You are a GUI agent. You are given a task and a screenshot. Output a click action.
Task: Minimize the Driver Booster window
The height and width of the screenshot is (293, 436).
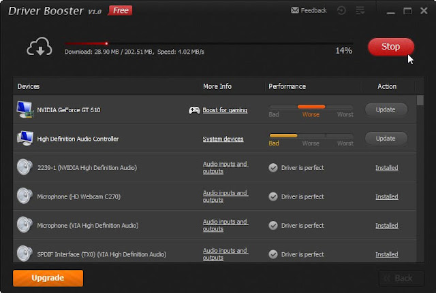[x=391, y=12]
